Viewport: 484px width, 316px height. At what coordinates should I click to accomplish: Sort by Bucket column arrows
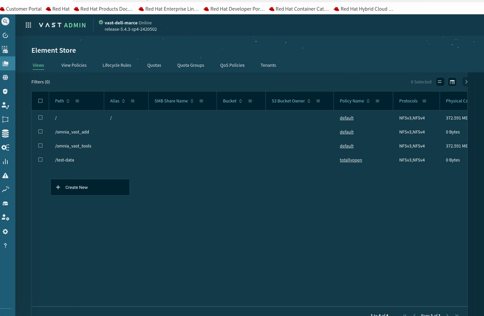pyautogui.click(x=240, y=101)
